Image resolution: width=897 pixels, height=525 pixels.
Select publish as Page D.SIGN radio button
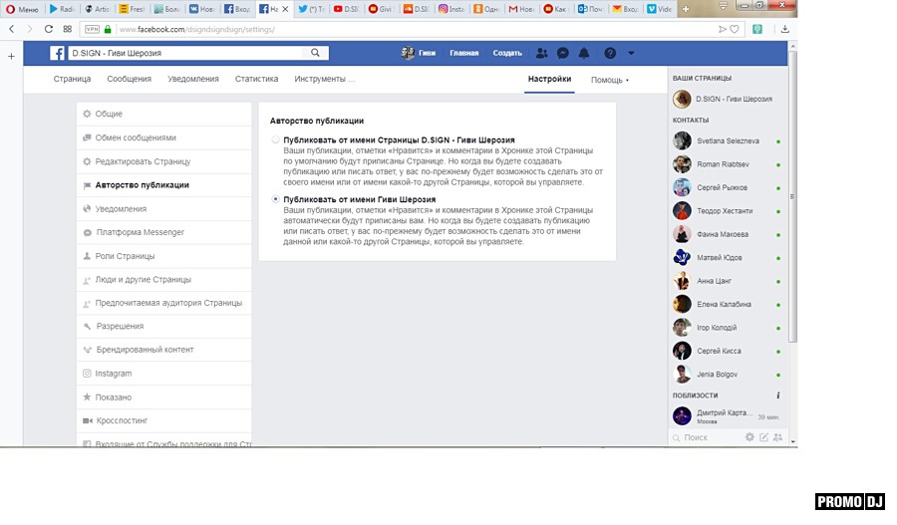coord(276,140)
